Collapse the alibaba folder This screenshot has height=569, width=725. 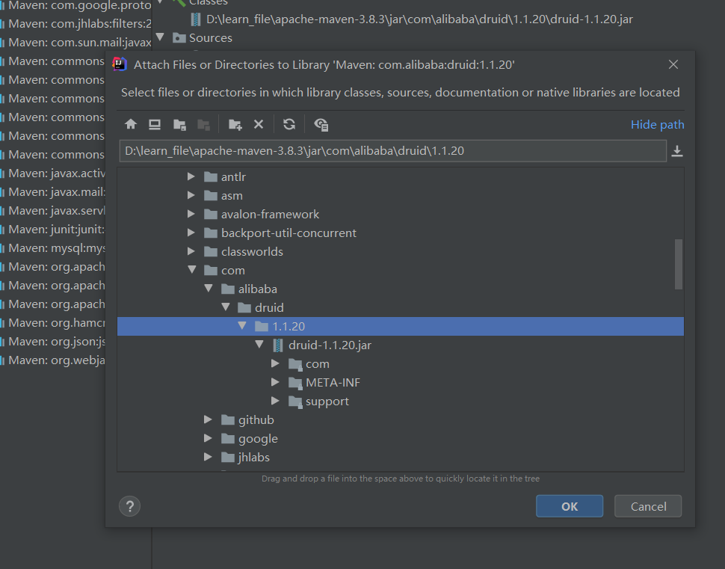coord(209,288)
